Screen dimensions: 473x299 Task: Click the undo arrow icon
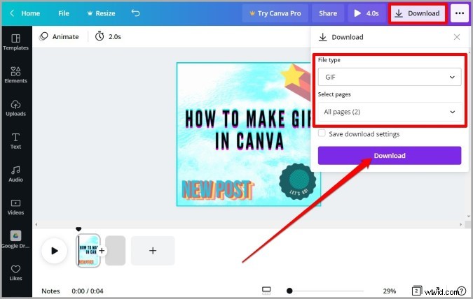point(135,13)
